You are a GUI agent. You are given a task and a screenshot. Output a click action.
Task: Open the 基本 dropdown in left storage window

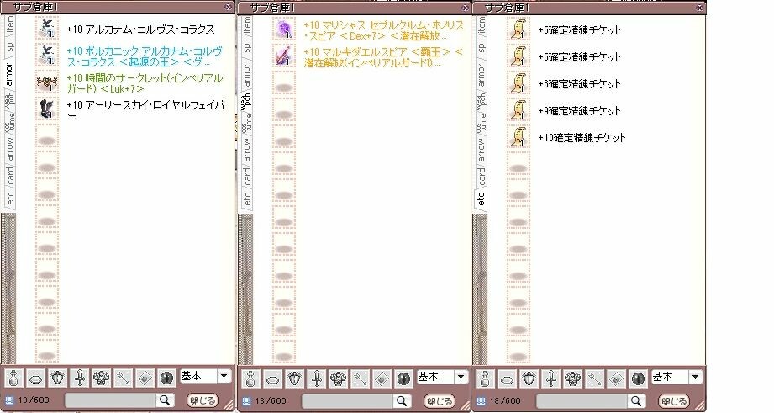click(x=224, y=377)
